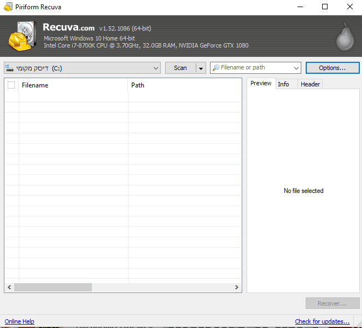Open the Filename or path filter dropdown arrow
Image resolution: width=362 pixels, height=328 pixels.
[x=296, y=68]
